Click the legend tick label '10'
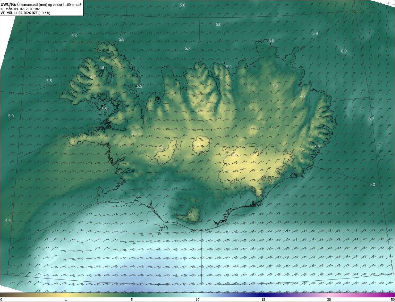Viewport: 395px width, 302px height. [197, 300]
